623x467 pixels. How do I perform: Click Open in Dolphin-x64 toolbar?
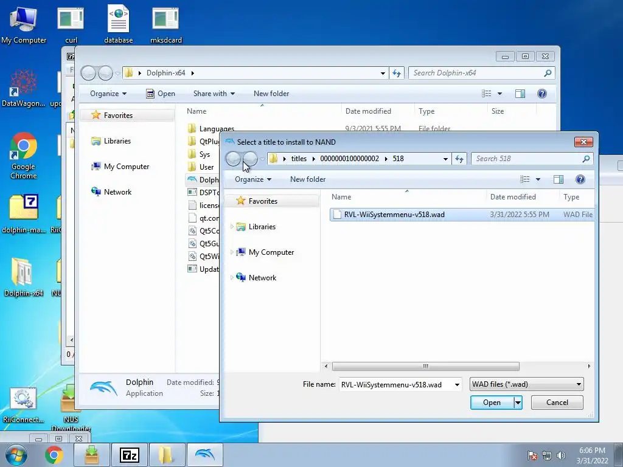(x=161, y=94)
